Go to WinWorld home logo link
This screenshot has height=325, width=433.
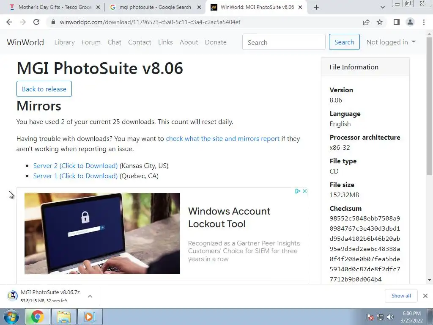click(x=25, y=42)
